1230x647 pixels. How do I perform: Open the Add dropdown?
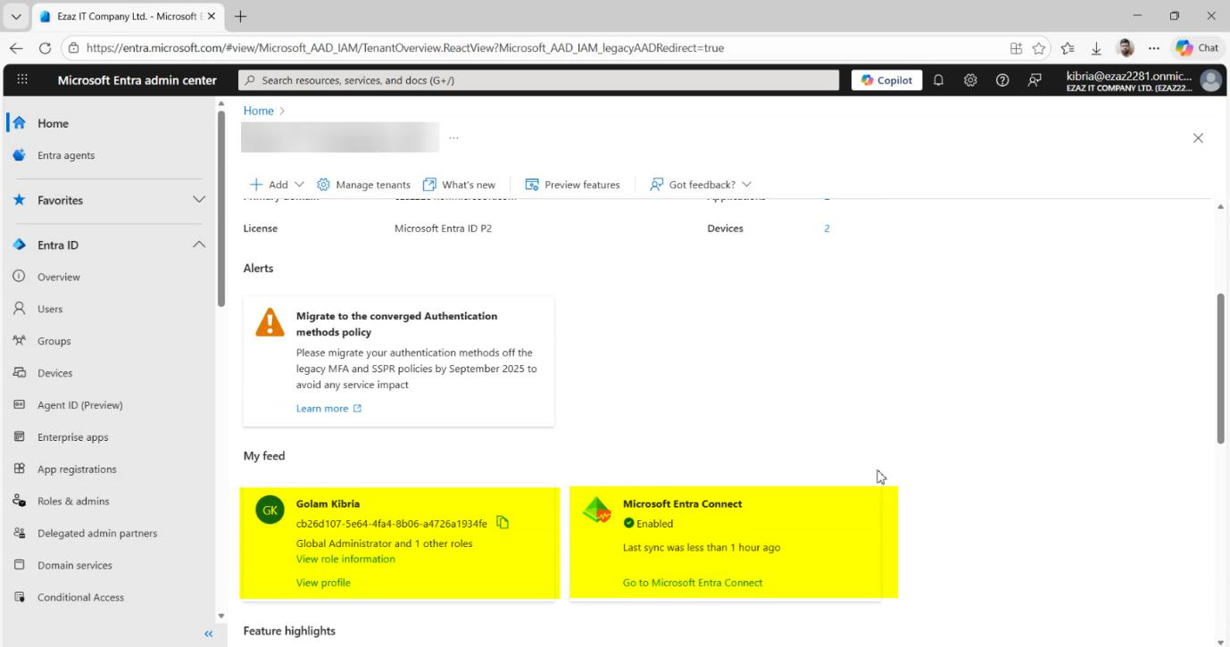pyautogui.click(x=277, y=185)
